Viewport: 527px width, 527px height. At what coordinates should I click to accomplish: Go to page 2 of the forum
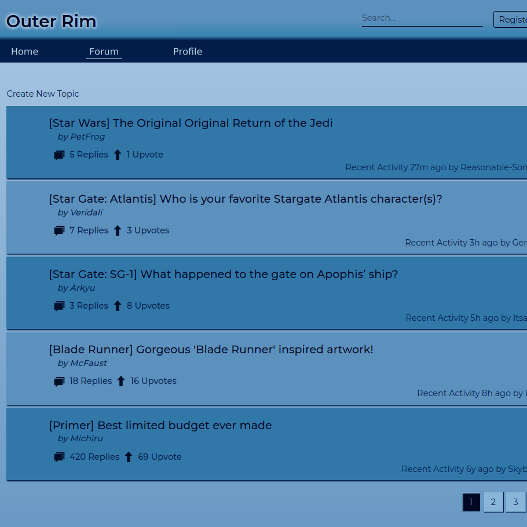(x=493, y=502)
